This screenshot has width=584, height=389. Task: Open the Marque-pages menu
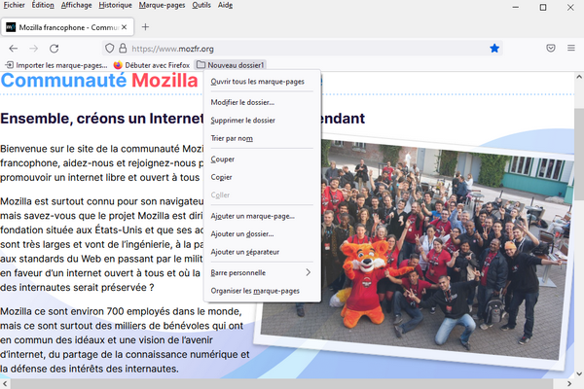(x=162, y=5)
